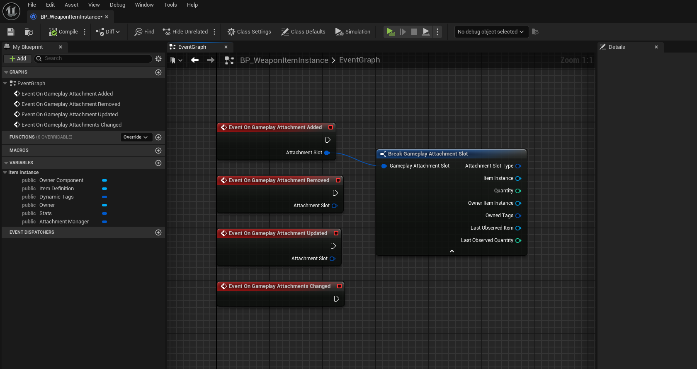
Task: Open the Edit menu
Action: [51, 5]
